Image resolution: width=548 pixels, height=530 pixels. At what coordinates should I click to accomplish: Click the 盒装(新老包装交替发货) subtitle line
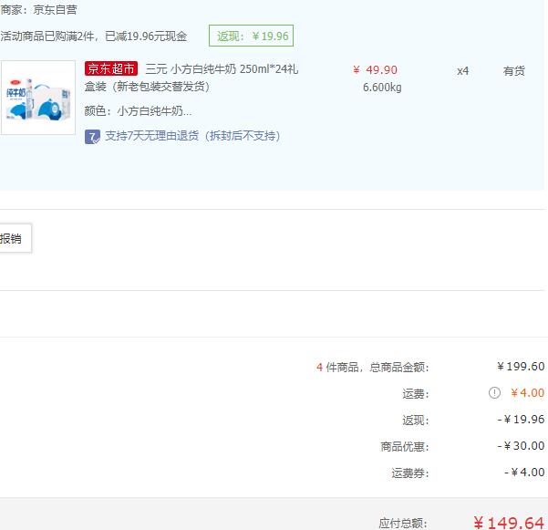click(147, 87)
